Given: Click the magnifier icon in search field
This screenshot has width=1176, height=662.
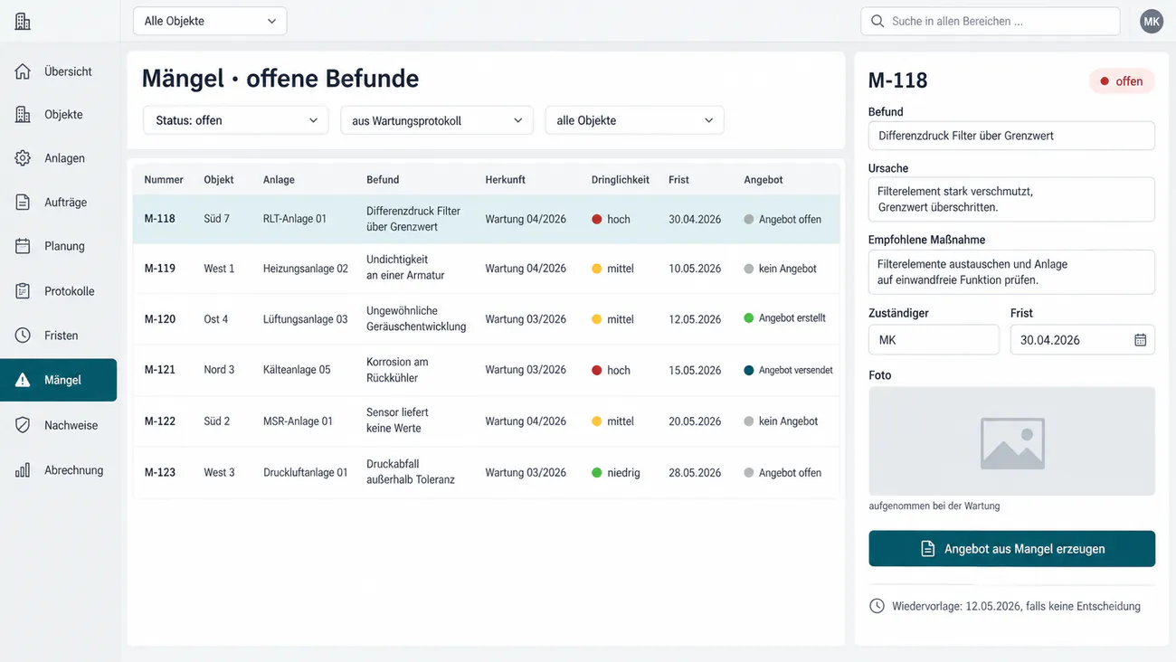Looking at the screenshot, I should pos(877,21).
